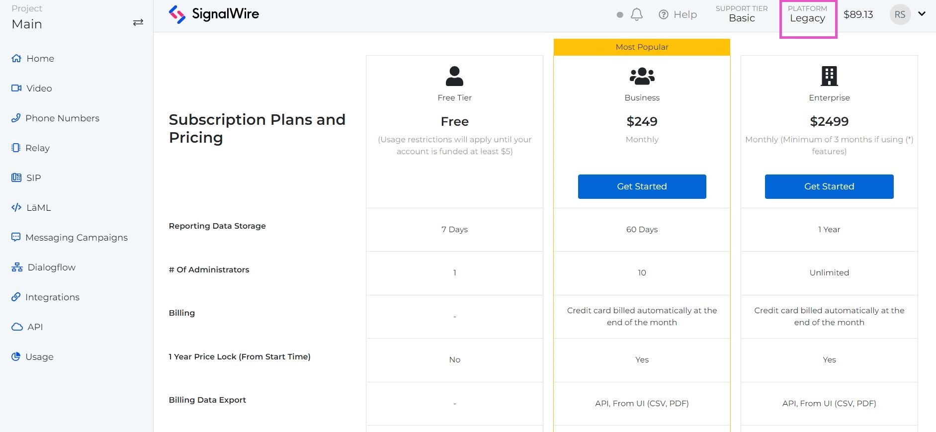Open the Home menu item
This screenshot has width=936, height=432.
pyautogui.click(x=40, y=58)
